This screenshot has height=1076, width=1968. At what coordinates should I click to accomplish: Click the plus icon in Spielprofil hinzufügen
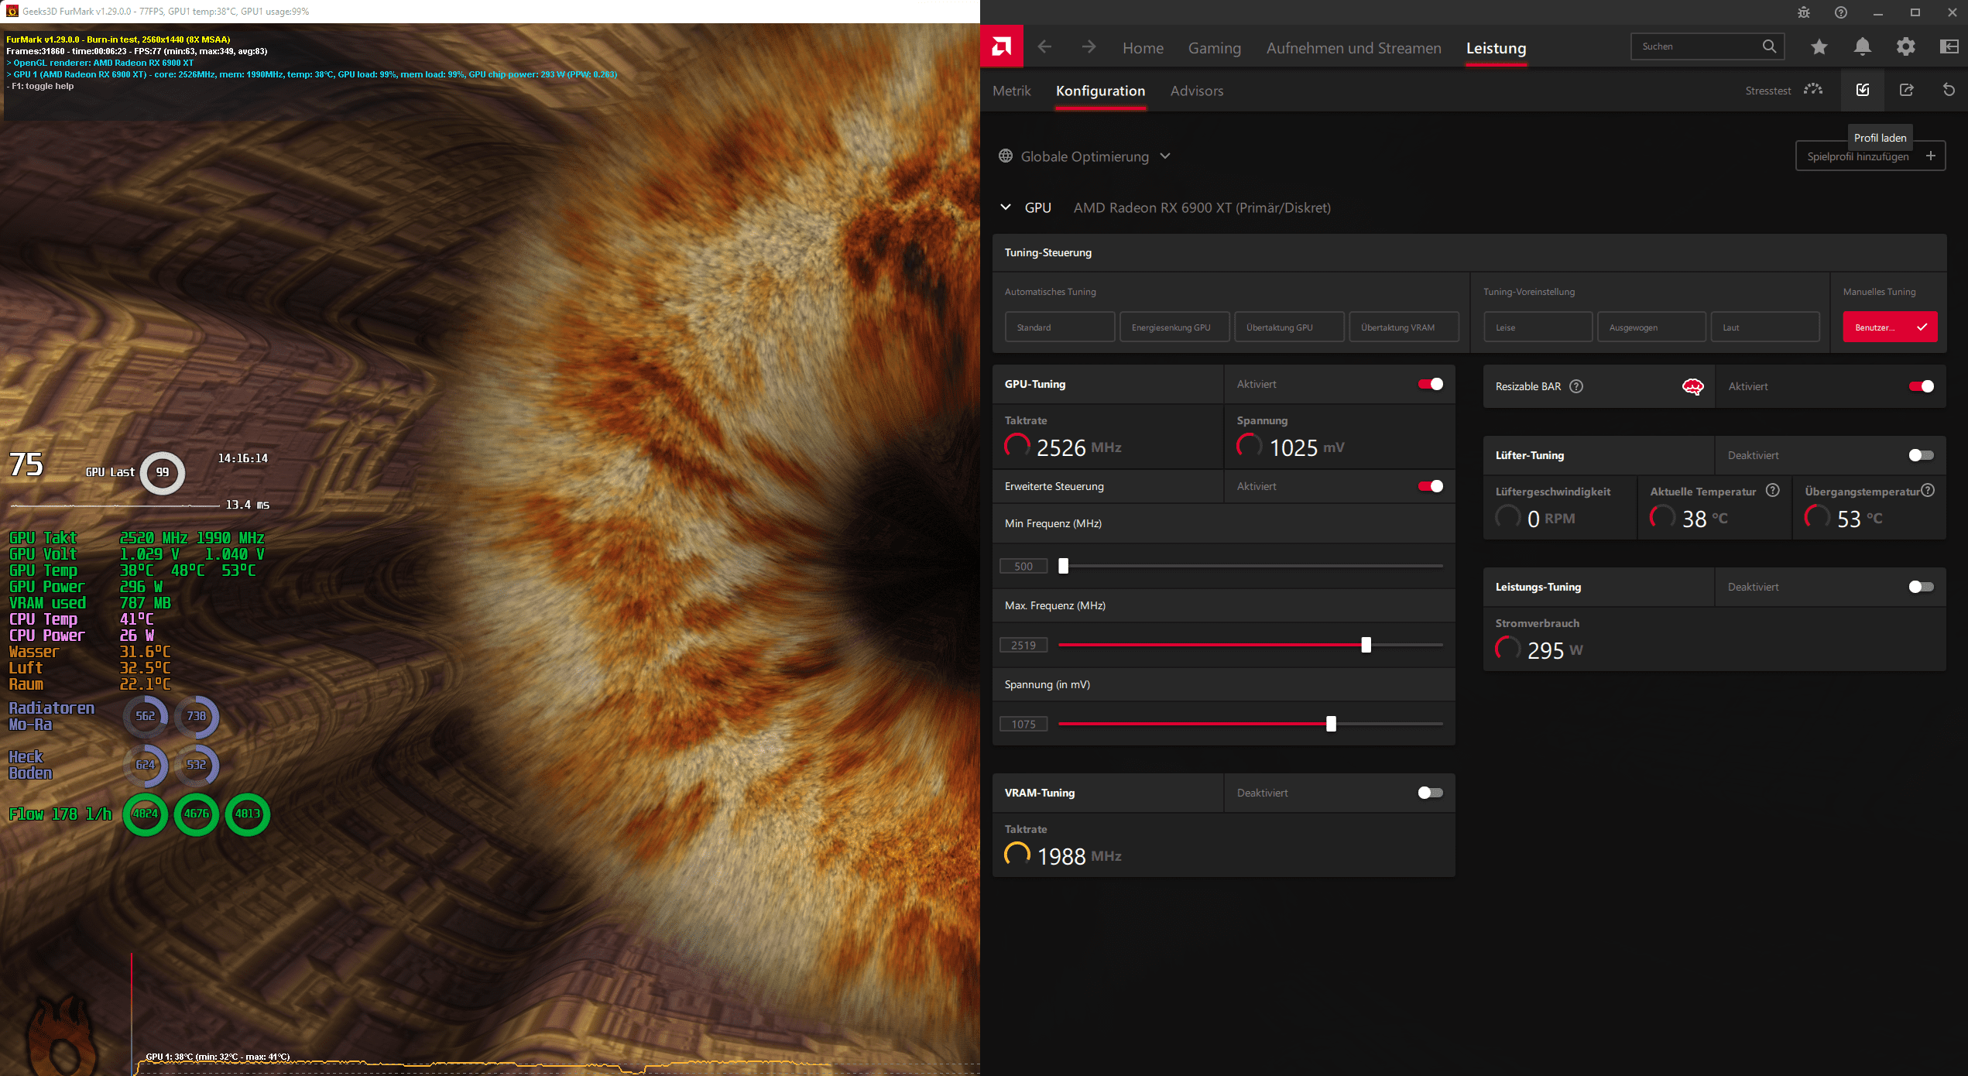point(1931,156)
